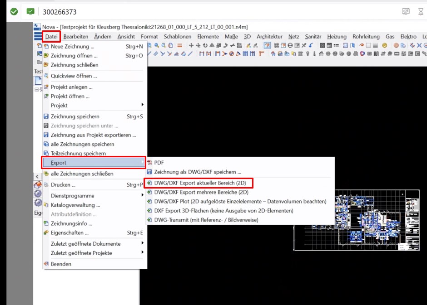
Task: Click the thermometer icon in second toolbar row
Action: tap(314, 54)
